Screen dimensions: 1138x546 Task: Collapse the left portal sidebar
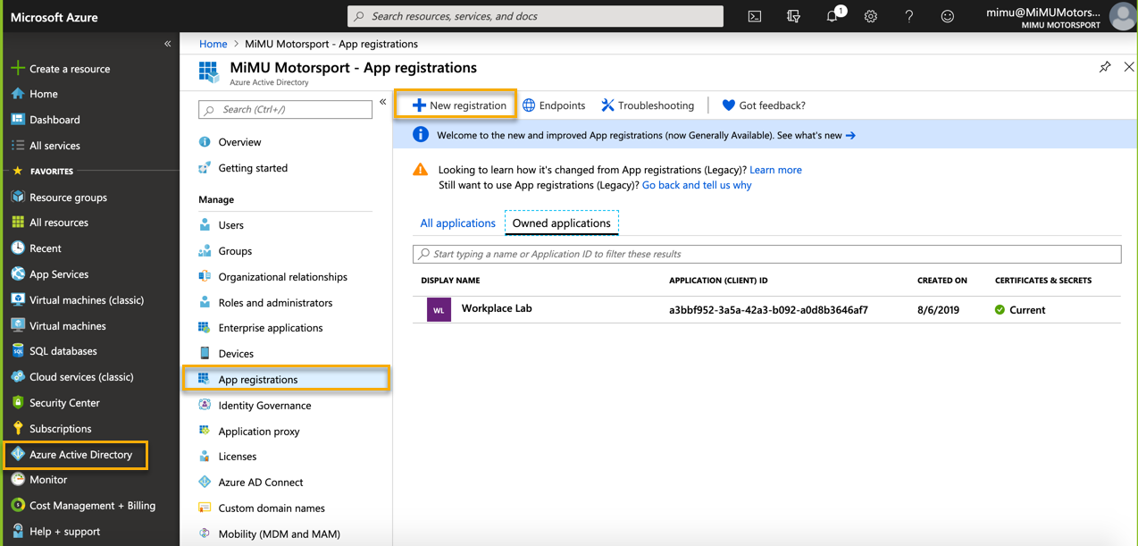coord(167,44)
